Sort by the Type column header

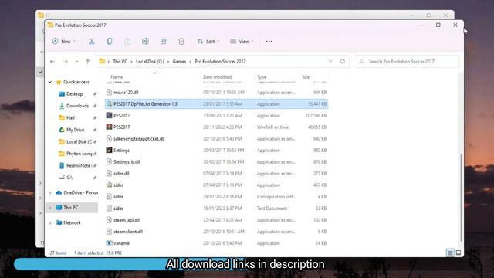click(x=262, y=77)
